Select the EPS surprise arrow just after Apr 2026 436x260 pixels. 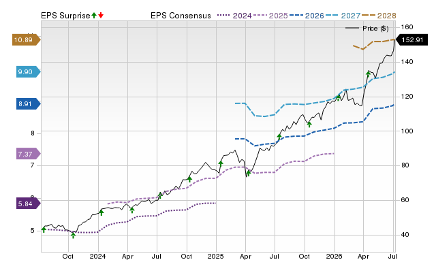369,74
